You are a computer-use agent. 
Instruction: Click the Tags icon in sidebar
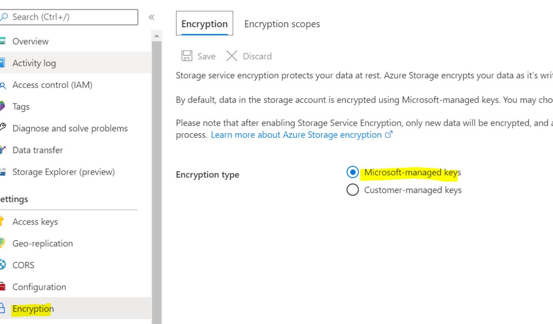tap(2, 106)
